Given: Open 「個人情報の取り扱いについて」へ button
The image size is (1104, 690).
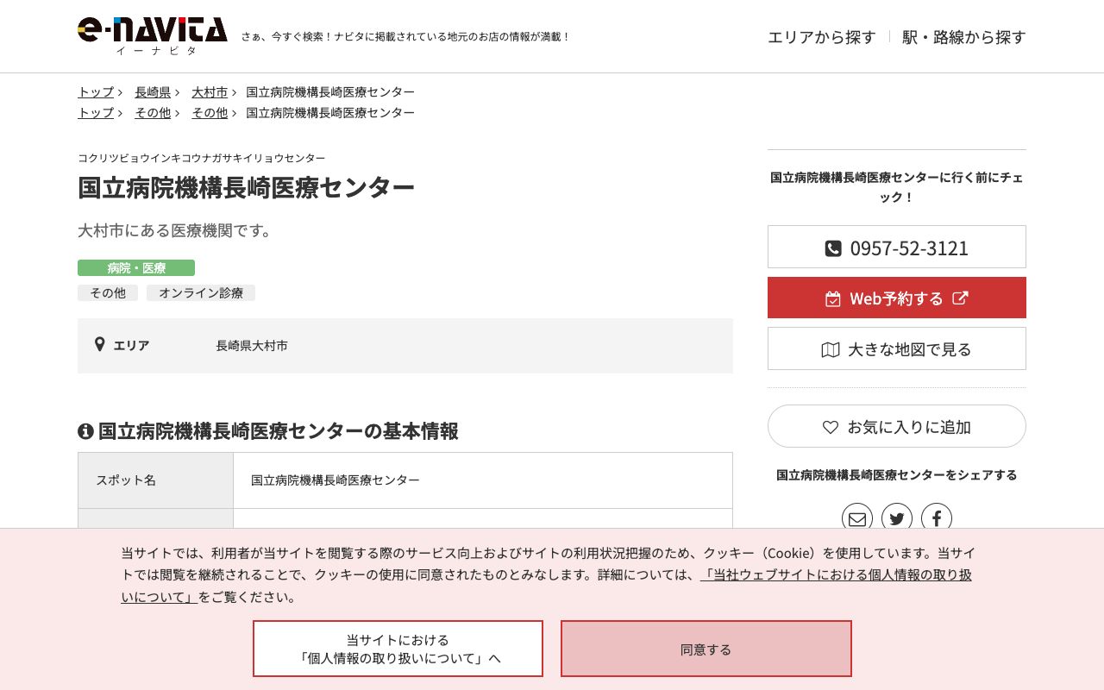Looking at the screenshot, I should (x=398, y=649).
